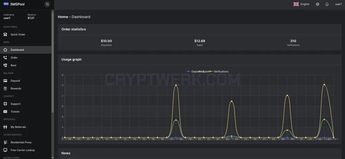The width and height of the screenshot is (345, 159).
Task: Toggle Verifications series in graph legend
Action: click(x=219, y=71)
